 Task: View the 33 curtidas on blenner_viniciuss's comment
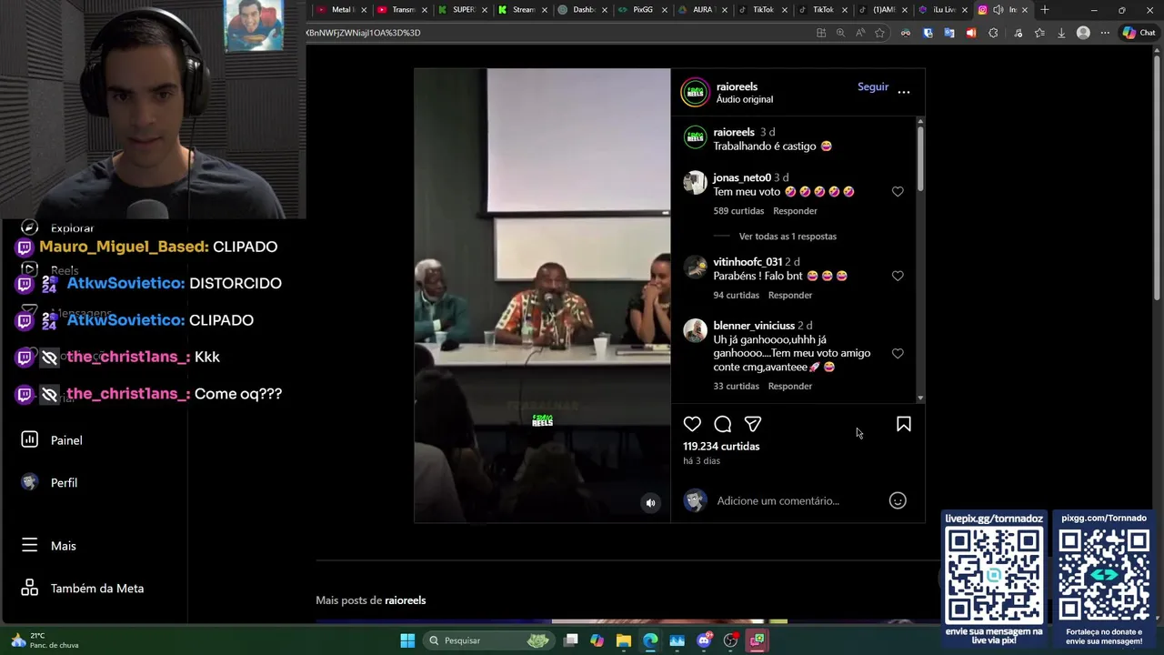736,386
